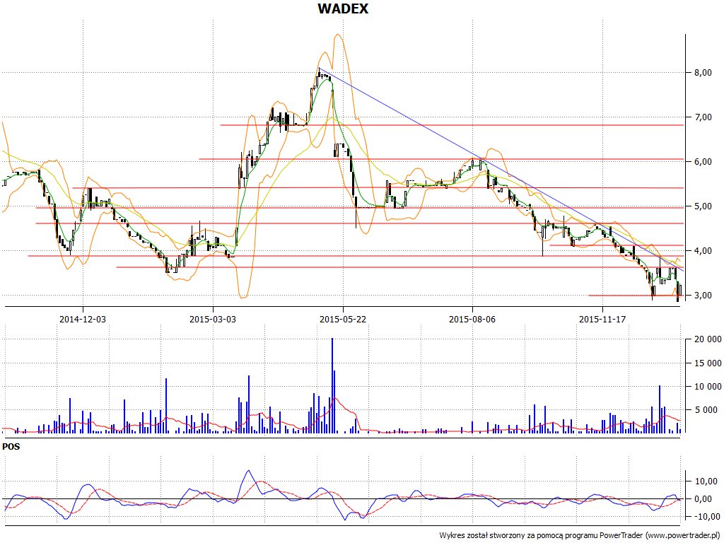Click the 7,00 price axis label
Screen dimensions: 724x543
[702, 117]
